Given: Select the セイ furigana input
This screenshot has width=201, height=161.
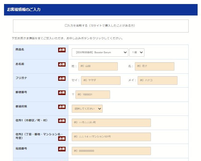Looking at the screenshot, I should click(x=101, y=80).
